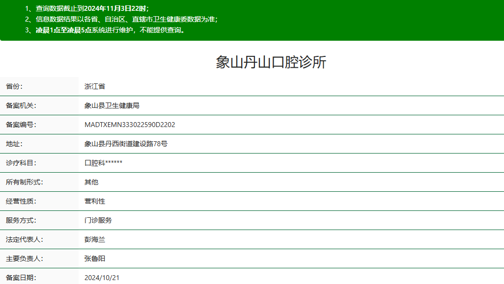
Task: Select the ownership value 其他
Action: [x=91, y=182]
